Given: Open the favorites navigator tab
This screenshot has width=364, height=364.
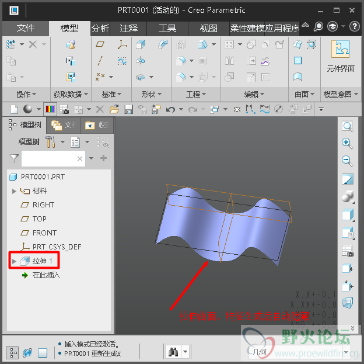Looking at the screenshot, I should click(x=97, y=126).
